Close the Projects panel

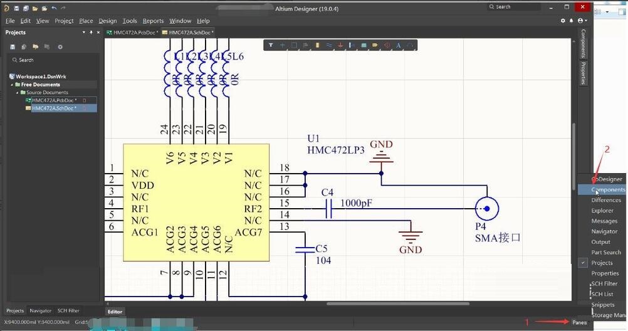click(98, 33)
